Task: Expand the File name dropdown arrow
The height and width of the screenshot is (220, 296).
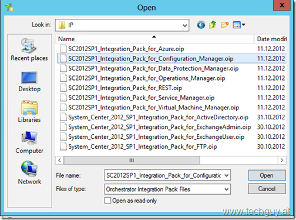Action: (227, 175)
